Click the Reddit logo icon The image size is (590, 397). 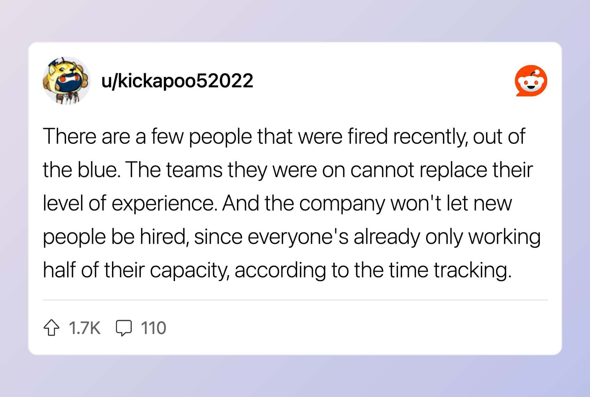(531, 81)
